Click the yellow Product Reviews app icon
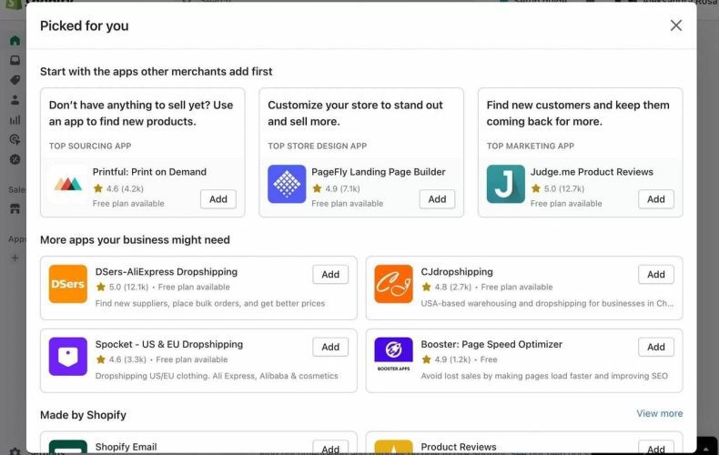This screenshot has height=455, width=719. (x=393, y=447)
